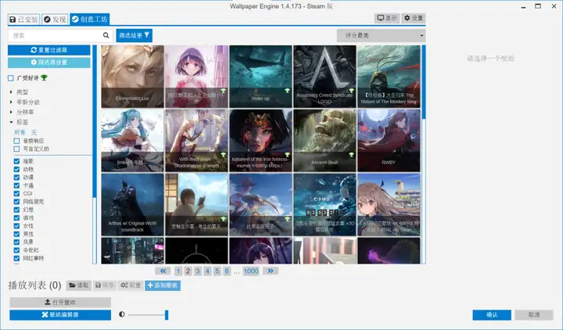Uncheck the 动漫 tag checkbox
Image resolution: width=563 pixels, height=330 pixels.
(16, 178)
